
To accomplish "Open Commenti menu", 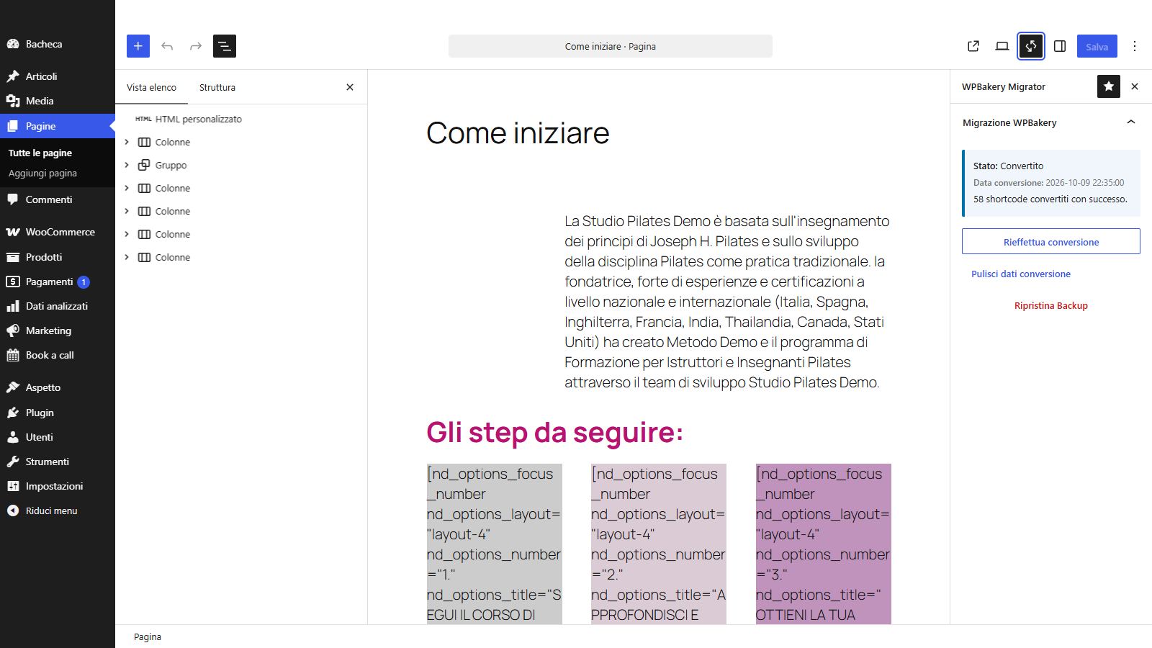I will pos(58,199).
